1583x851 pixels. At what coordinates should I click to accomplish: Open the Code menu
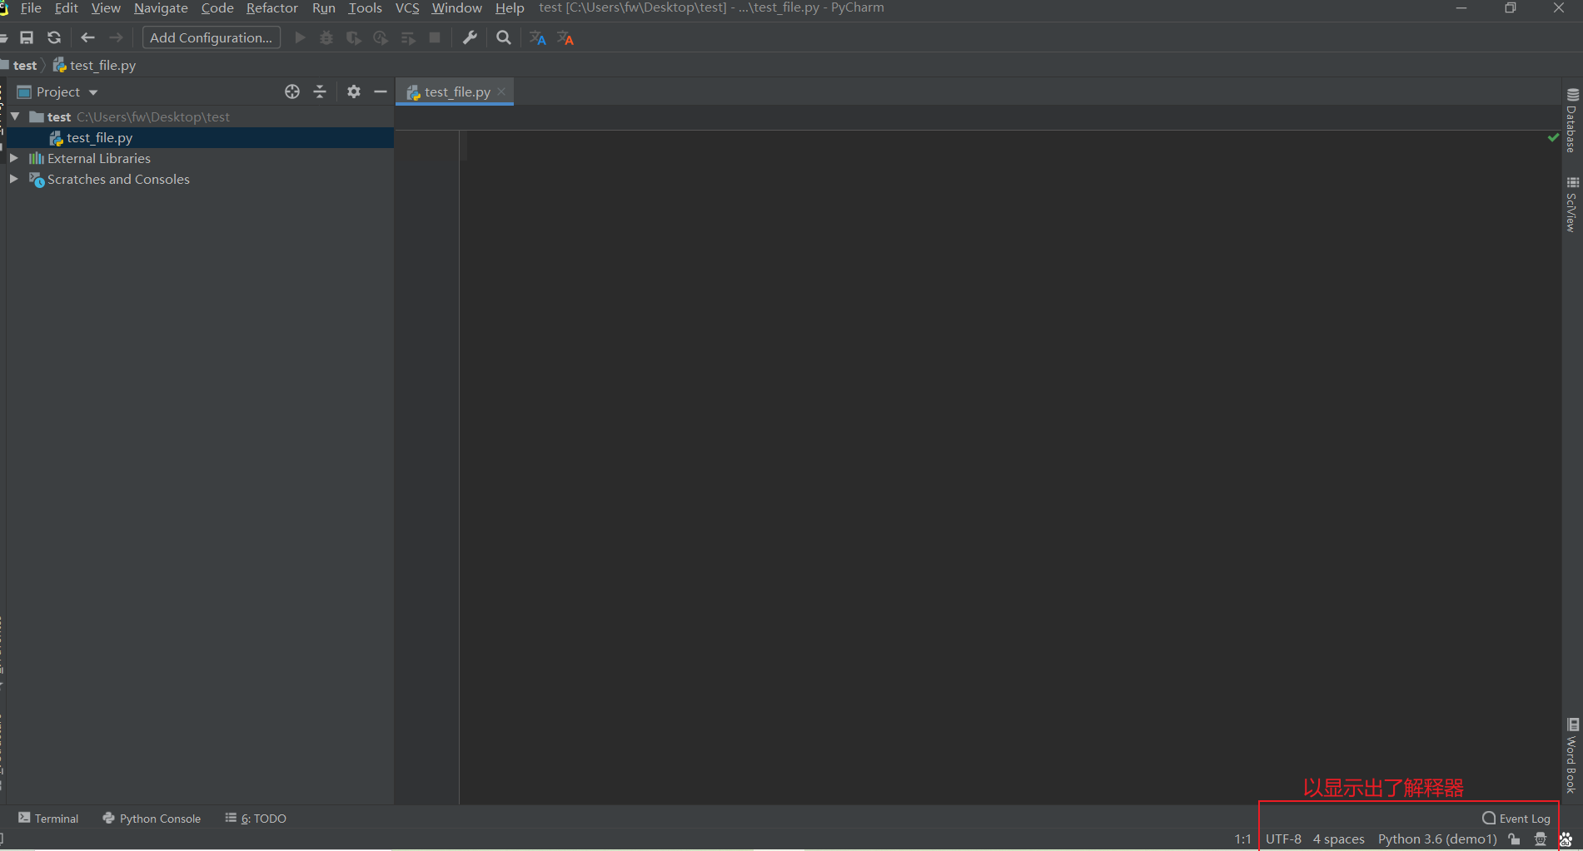[x=217, y=8]
